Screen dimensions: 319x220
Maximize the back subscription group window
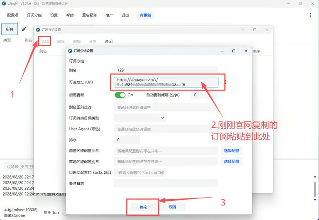pyautogui.click(x=255, y=30)
